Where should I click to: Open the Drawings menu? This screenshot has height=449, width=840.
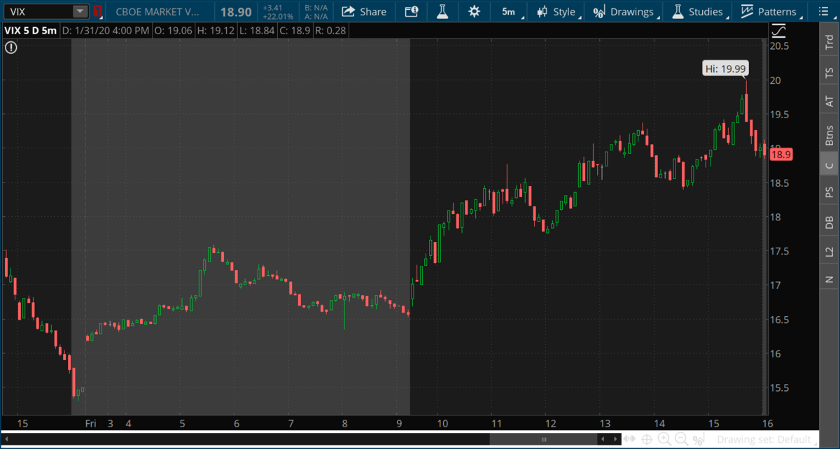tap(624, 11)
